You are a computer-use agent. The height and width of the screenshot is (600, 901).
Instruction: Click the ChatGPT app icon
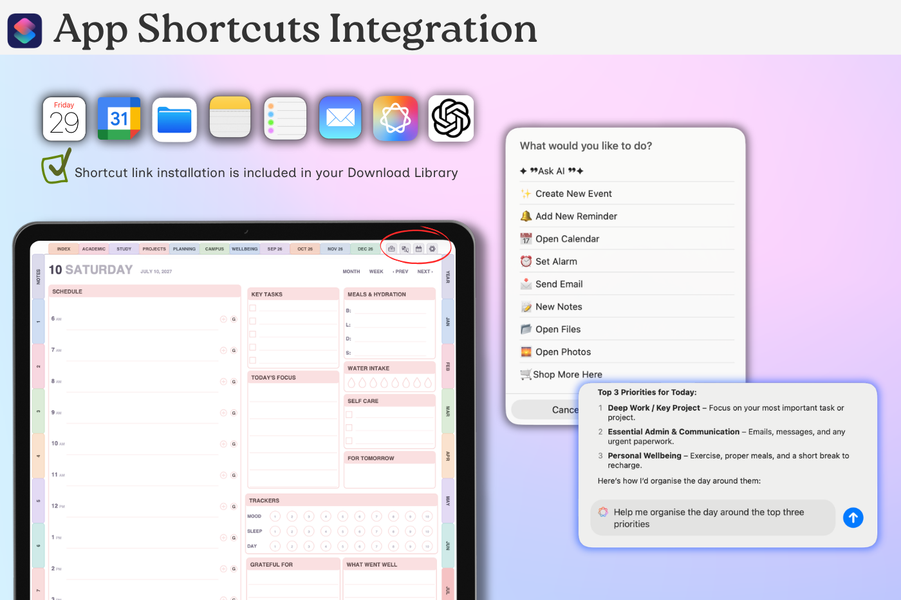[451, 118]
